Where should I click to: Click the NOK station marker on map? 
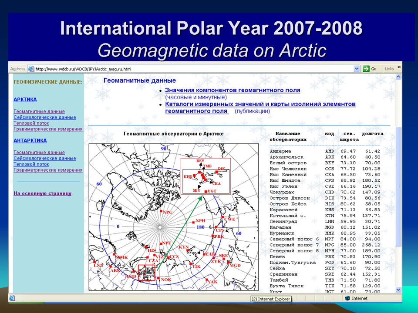158,278
